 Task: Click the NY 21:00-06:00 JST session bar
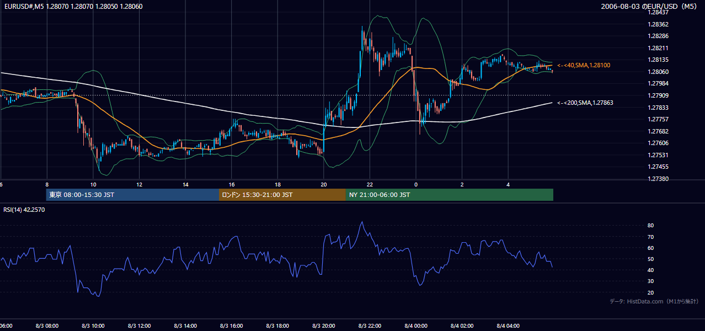click(450, 195)
